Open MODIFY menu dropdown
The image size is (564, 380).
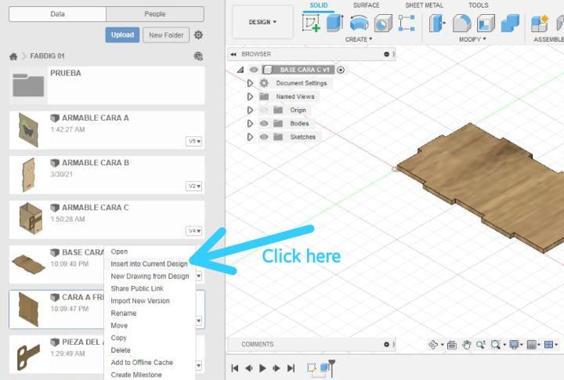click(x=472, y=39)
